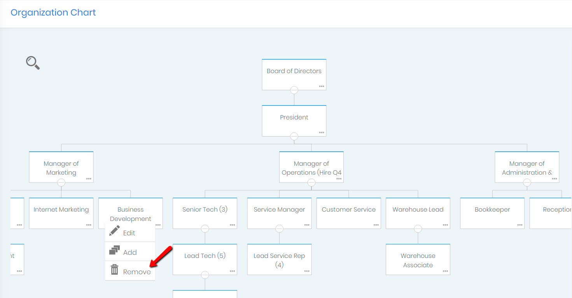Open the ellipsis on Bookkeeper node
The width and height of the screenshot is (572, 298).
520,224
